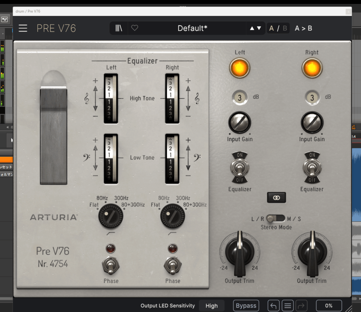Click the Left High Tone plus sign
Viewport: 361px width, 312px height.
95,81
